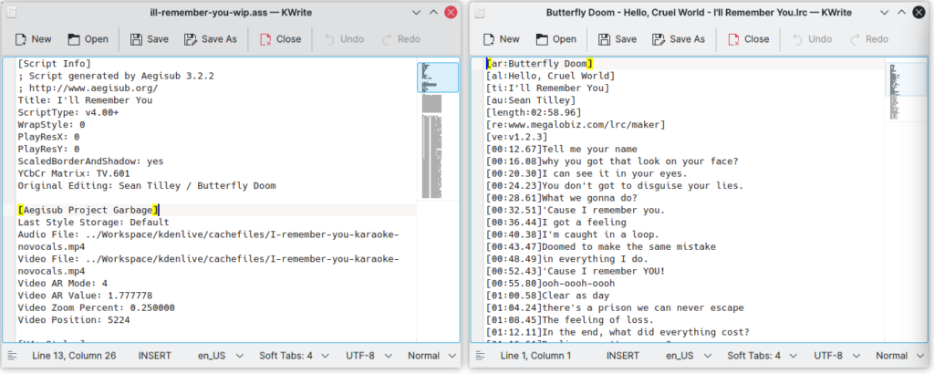The width and height of the screenshot is (934, 374).
Task: Click the '[Aegisub Project Garbage]' line
Action: [88, 210]
